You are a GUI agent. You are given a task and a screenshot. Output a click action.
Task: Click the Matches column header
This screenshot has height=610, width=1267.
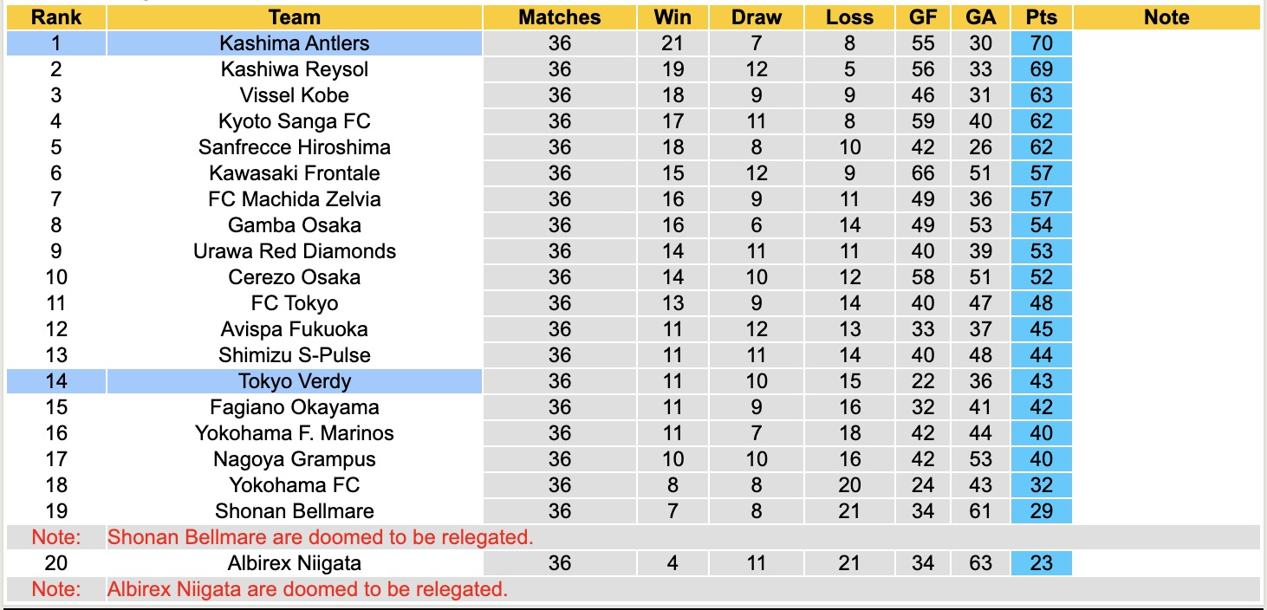point(559,17)
